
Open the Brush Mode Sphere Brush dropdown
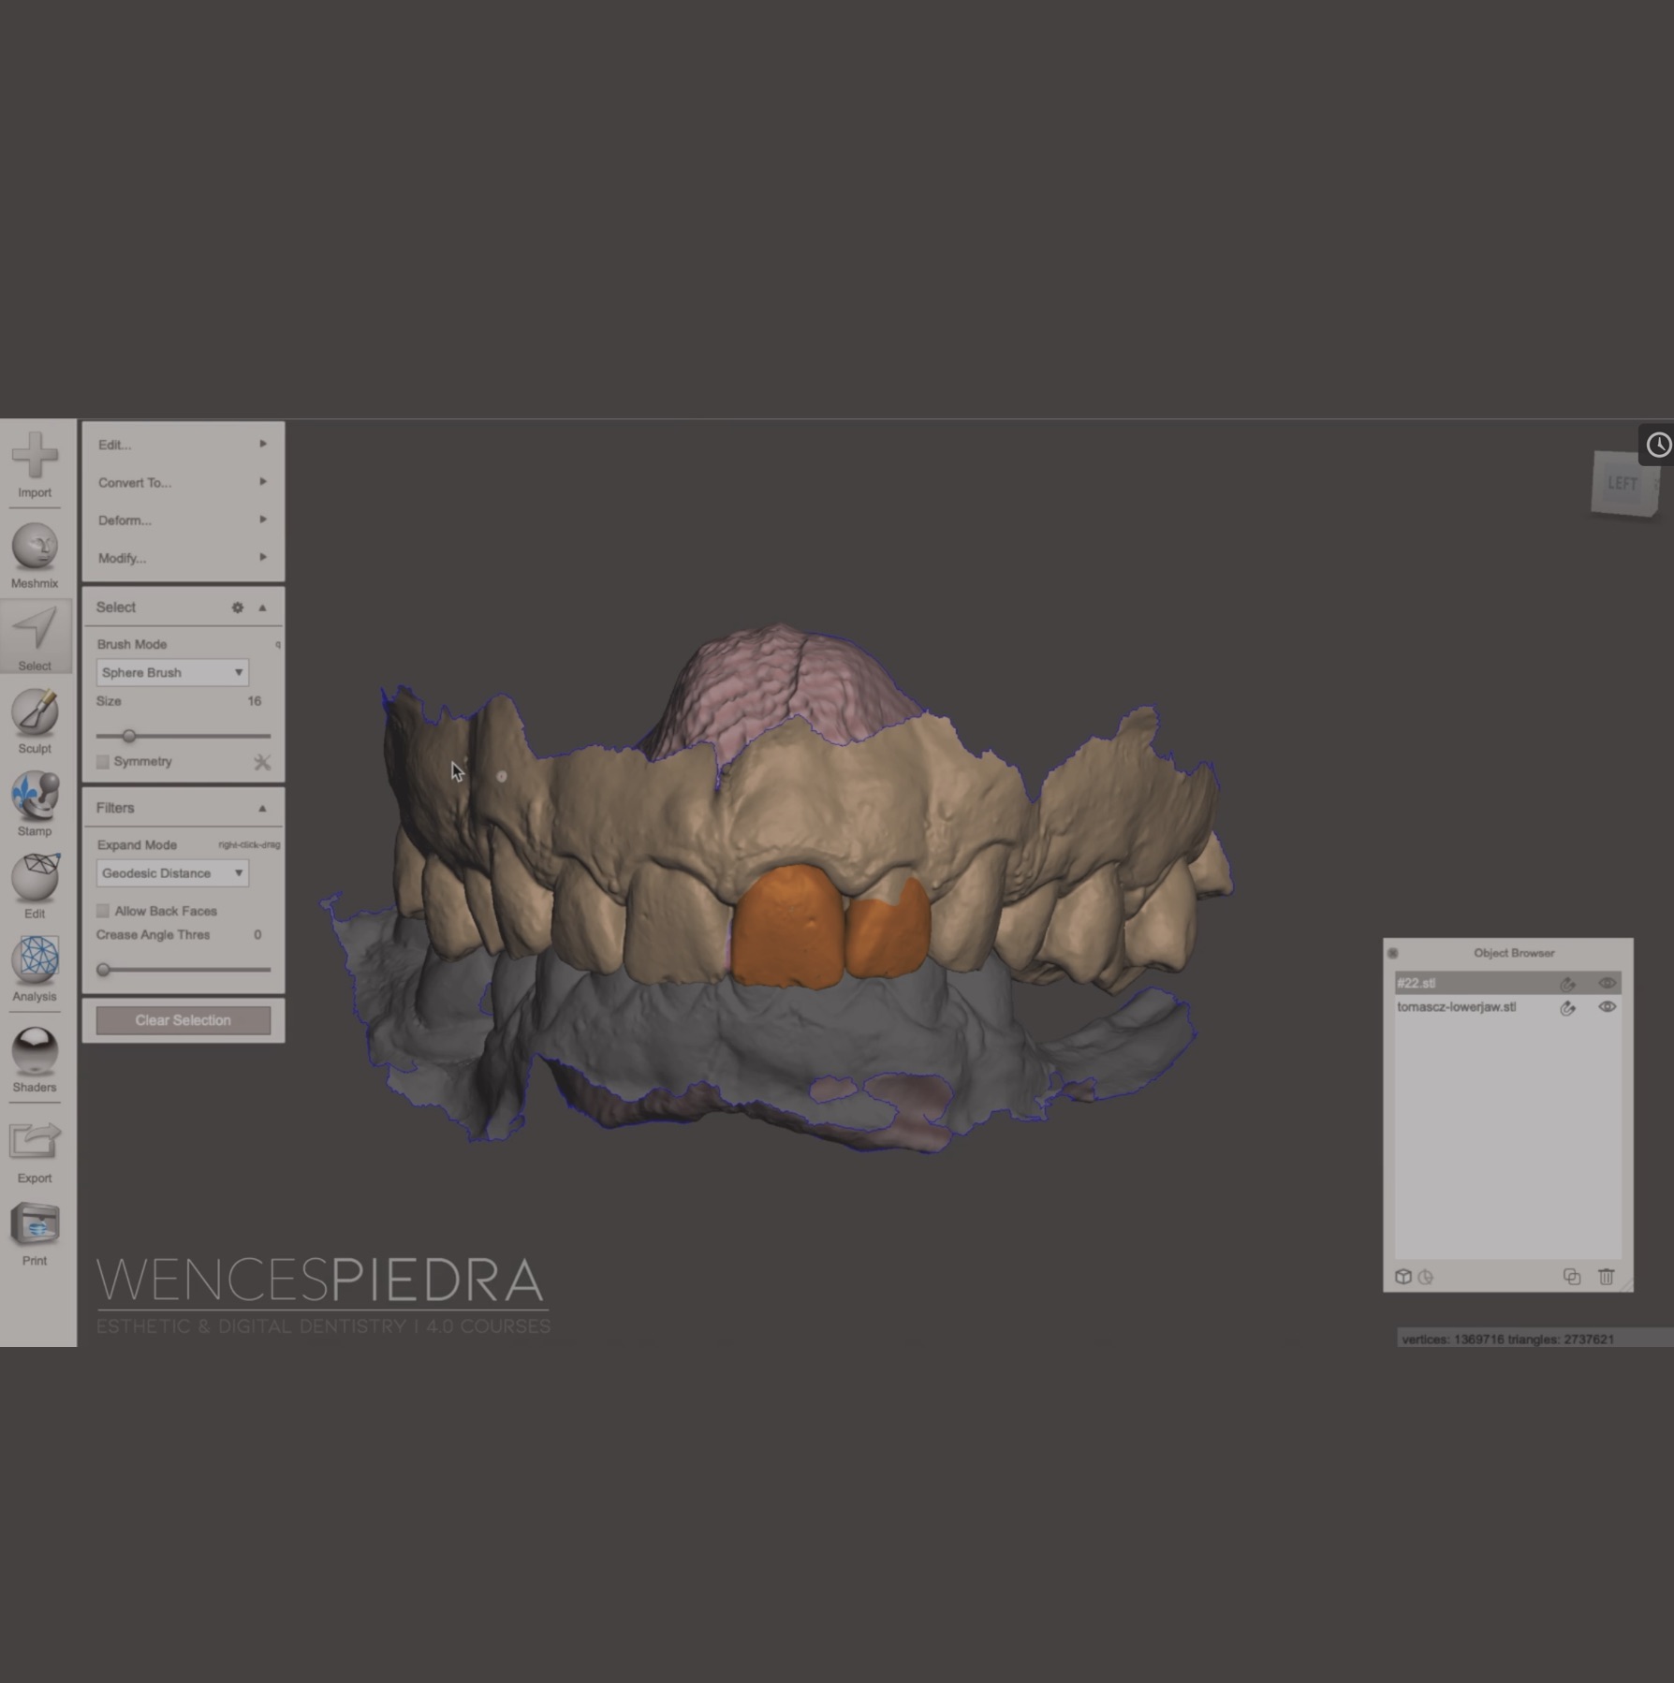click(x=172, y=672)
